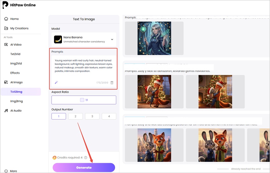Viewport: 270px width, 173px height.
Task: Click the HitPaw Online logo
Action: pos(19,5)
